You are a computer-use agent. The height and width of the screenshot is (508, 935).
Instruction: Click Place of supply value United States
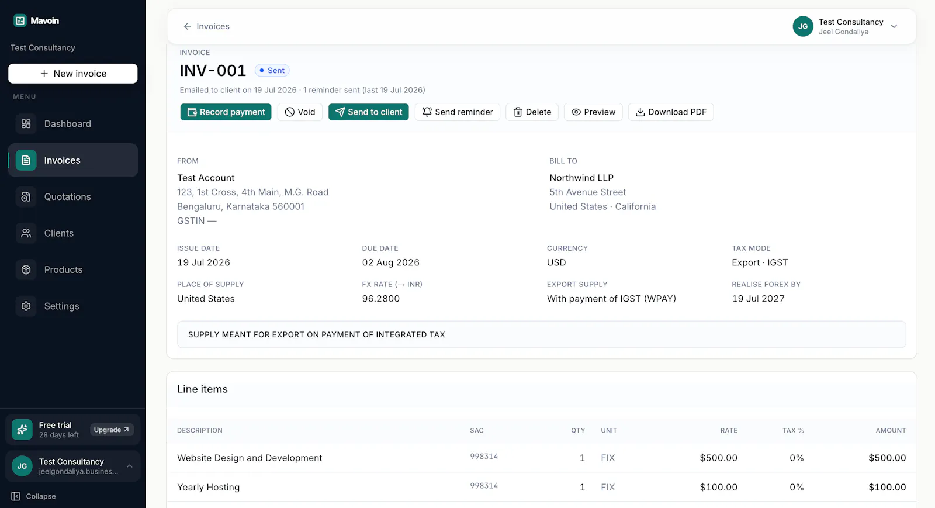(x=206, y=299)
